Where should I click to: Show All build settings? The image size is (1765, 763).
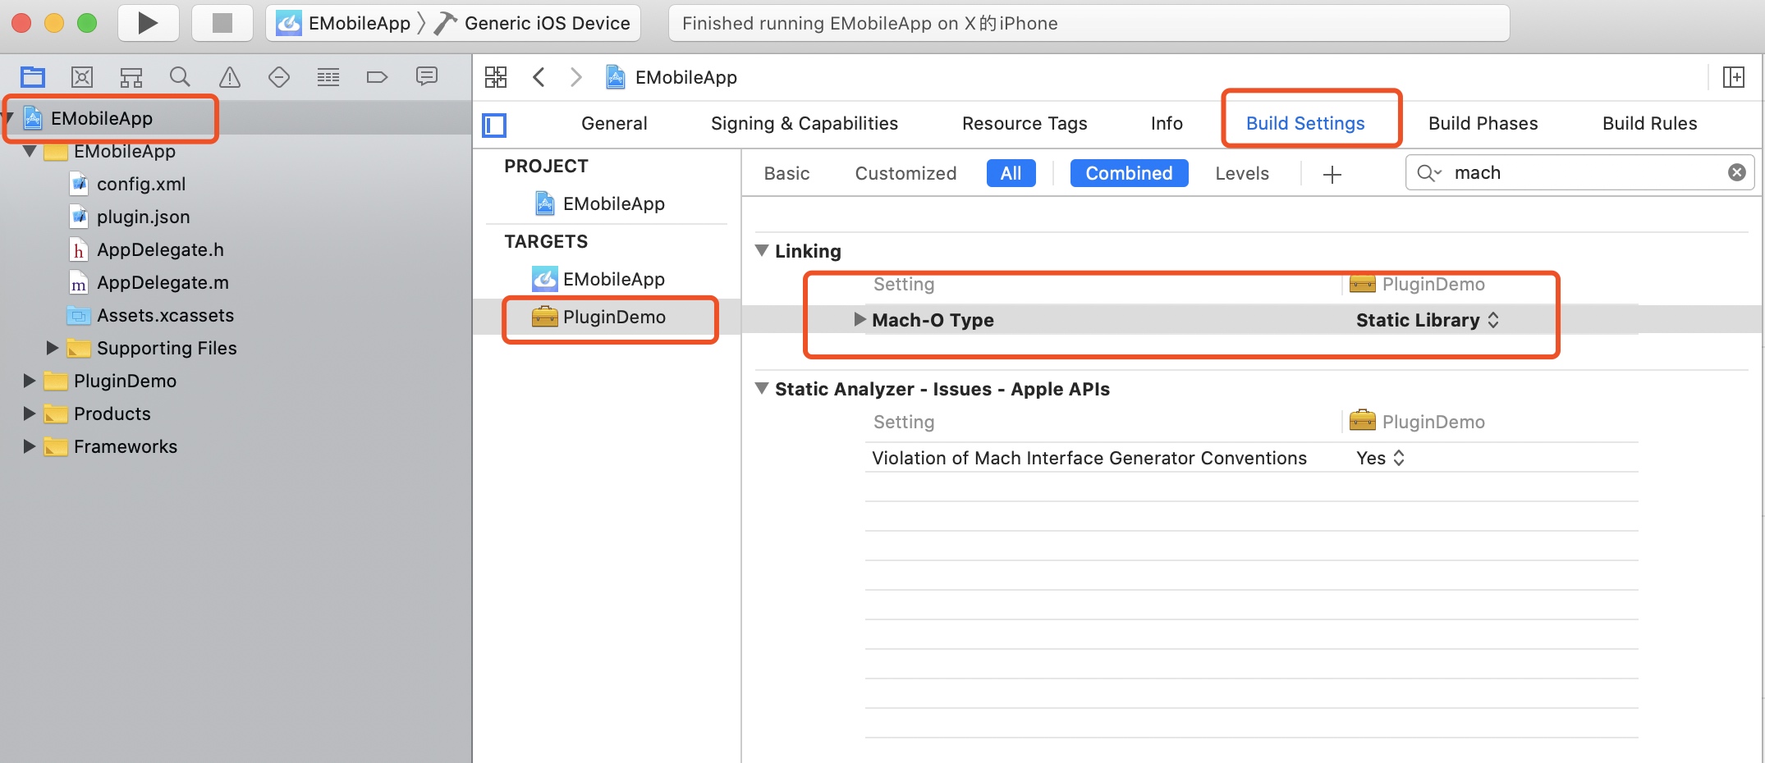[1011, 173]
